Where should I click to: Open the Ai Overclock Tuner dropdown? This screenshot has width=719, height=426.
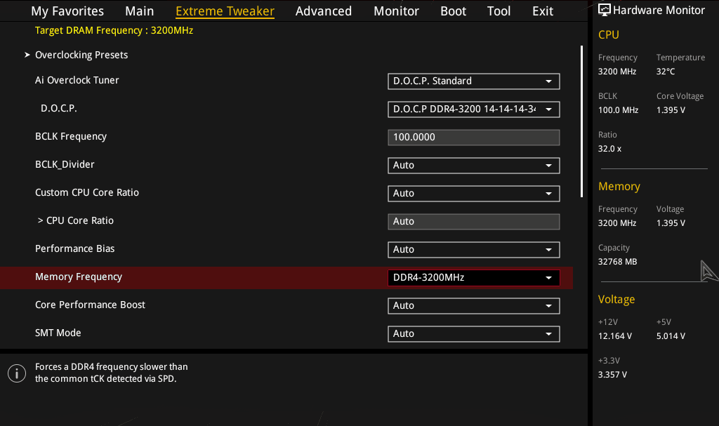[x=474, y=81]
